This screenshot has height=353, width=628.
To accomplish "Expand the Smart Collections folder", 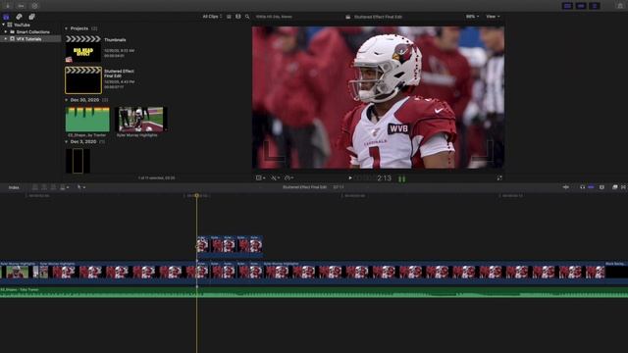I will pyautogui.click(x=6, y=31).
